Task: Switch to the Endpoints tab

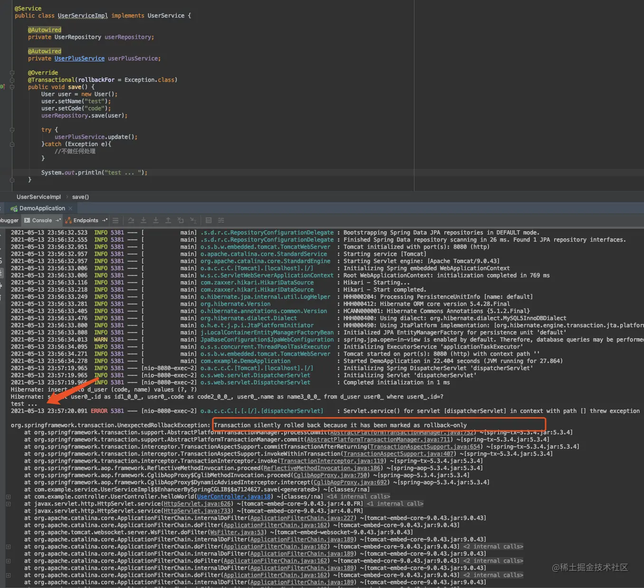Action: coord(86,220)
